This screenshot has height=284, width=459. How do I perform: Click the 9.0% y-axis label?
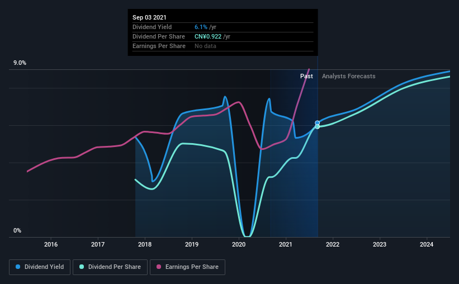point(20,63)
